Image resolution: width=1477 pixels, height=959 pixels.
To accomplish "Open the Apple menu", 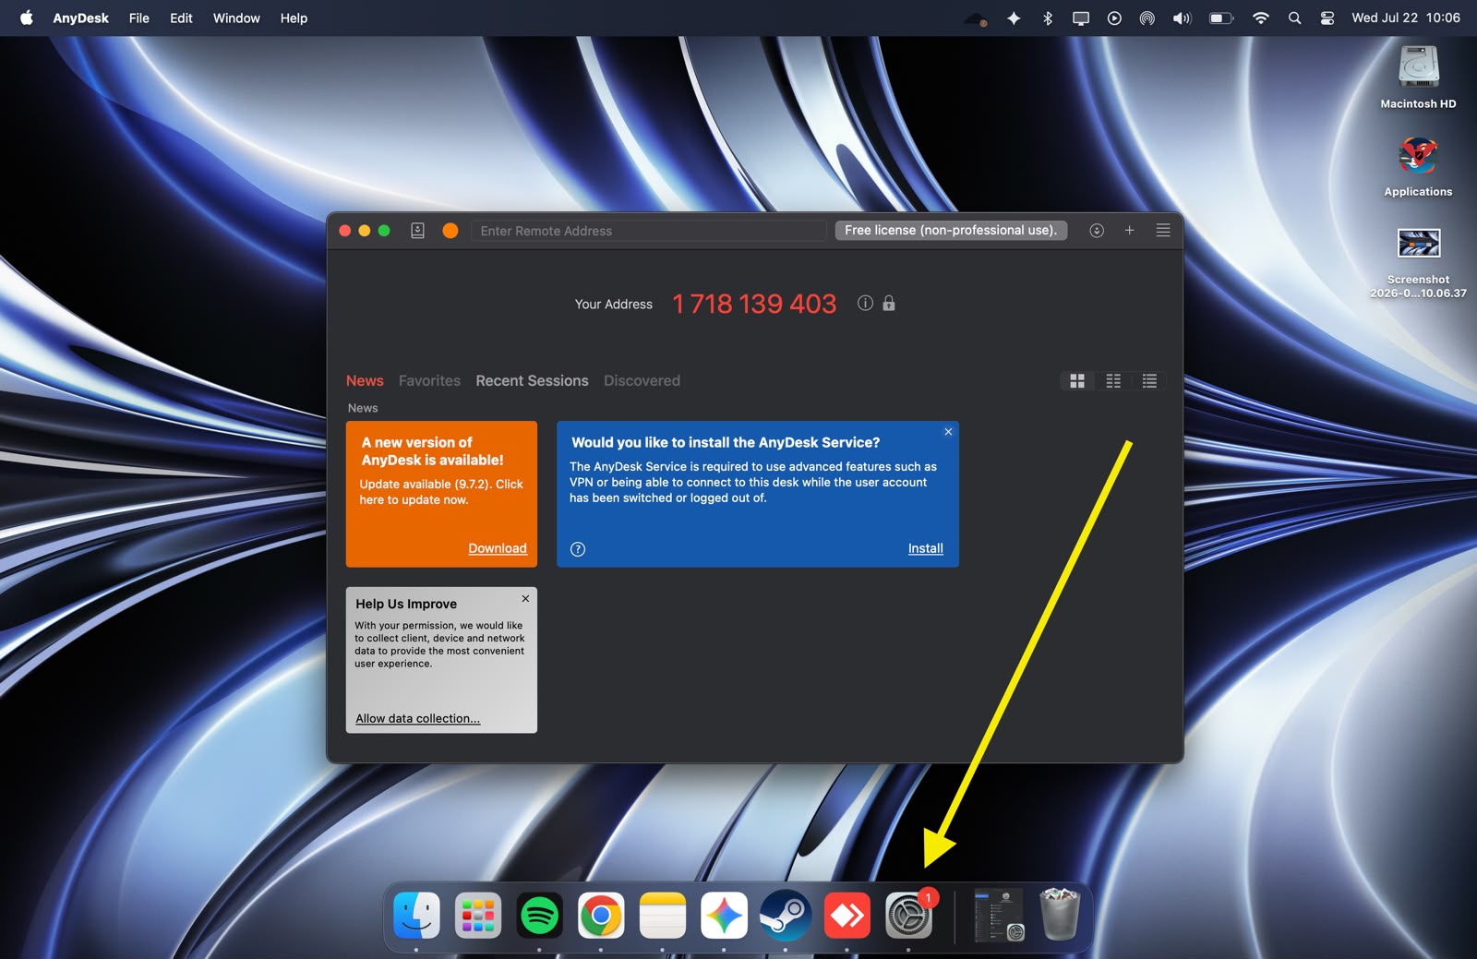I will pyautogui.click(x=27, y=18).
